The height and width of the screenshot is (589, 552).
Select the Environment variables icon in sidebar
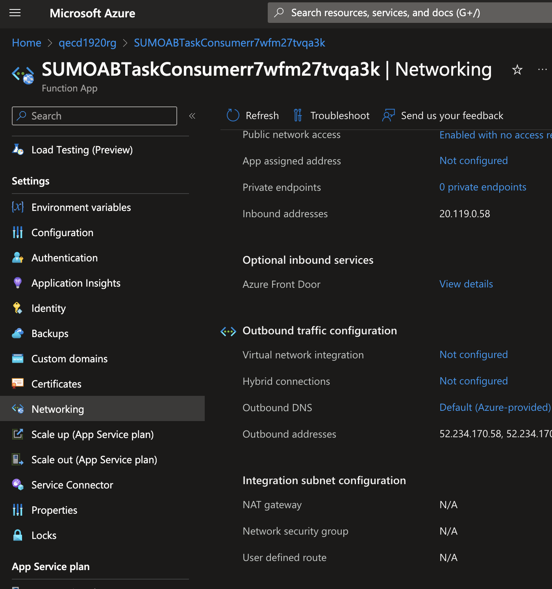[x=17, y=207]
